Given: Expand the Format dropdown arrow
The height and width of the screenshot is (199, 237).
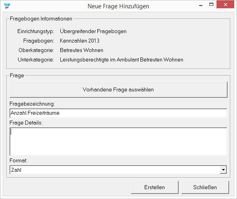Looking at the screenshot, I should [x=224, y=169].
